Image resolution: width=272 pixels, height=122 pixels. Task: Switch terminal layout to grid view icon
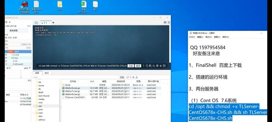(x=165, y=23)
